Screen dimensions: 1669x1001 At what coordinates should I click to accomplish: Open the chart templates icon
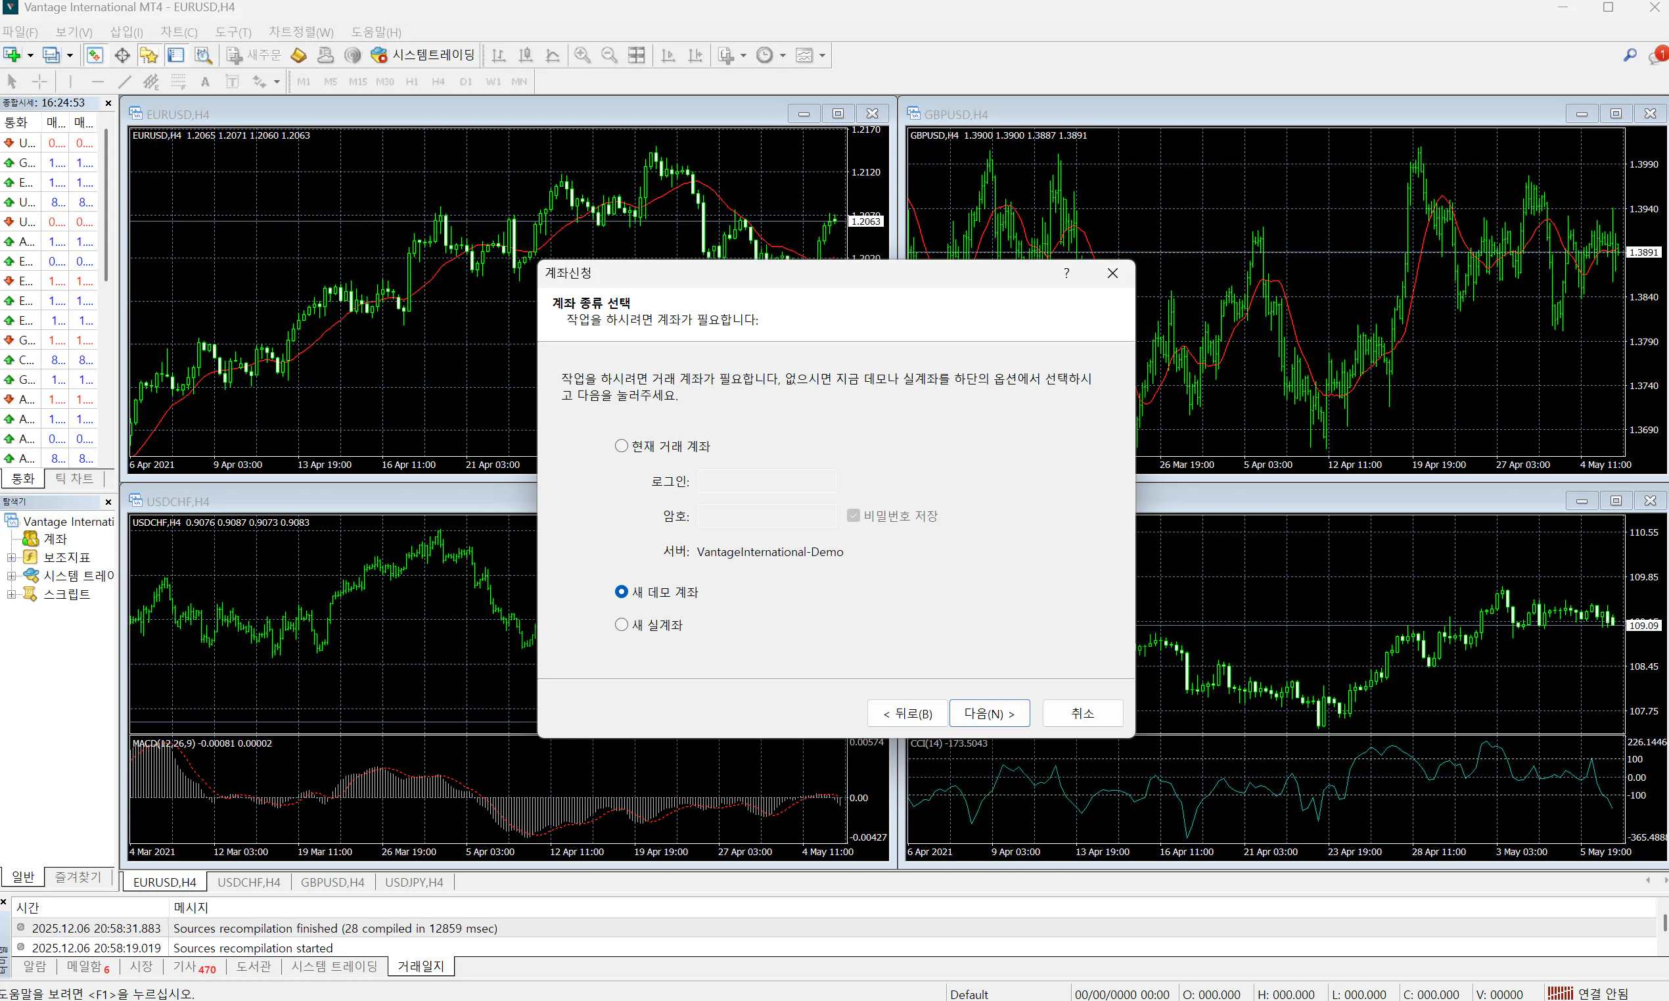point(804,55)
